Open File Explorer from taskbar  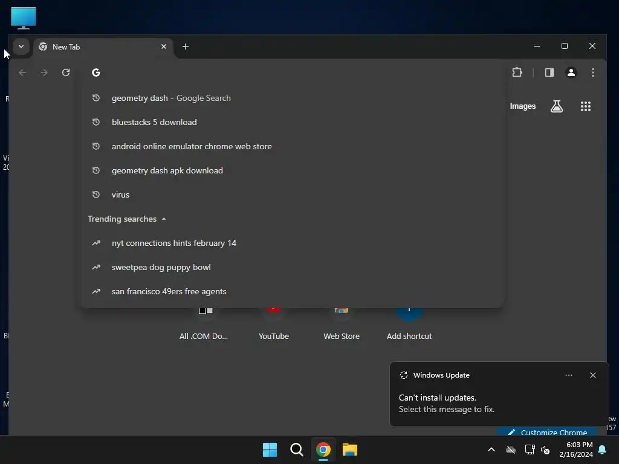[350, 449]
